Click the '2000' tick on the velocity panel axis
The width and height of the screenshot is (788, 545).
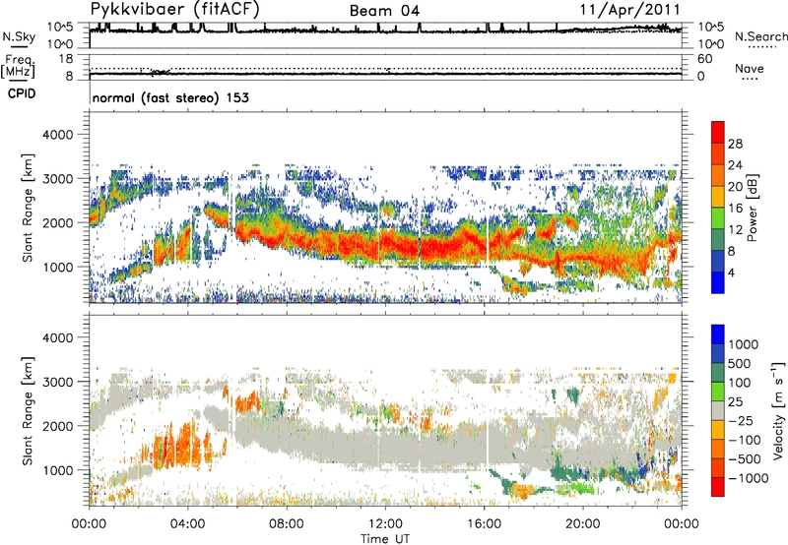[x=57, y=426]
